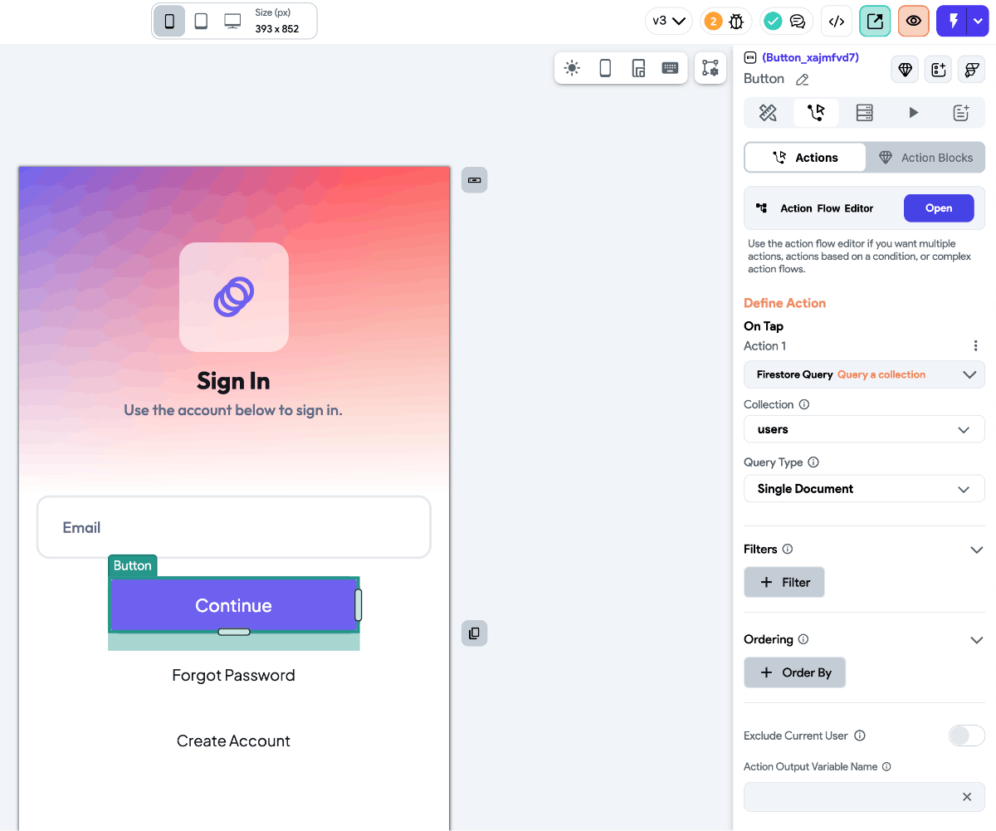Click the add-component icon in panel header
This screenshot has height=831, width=996.
(939, 70)
